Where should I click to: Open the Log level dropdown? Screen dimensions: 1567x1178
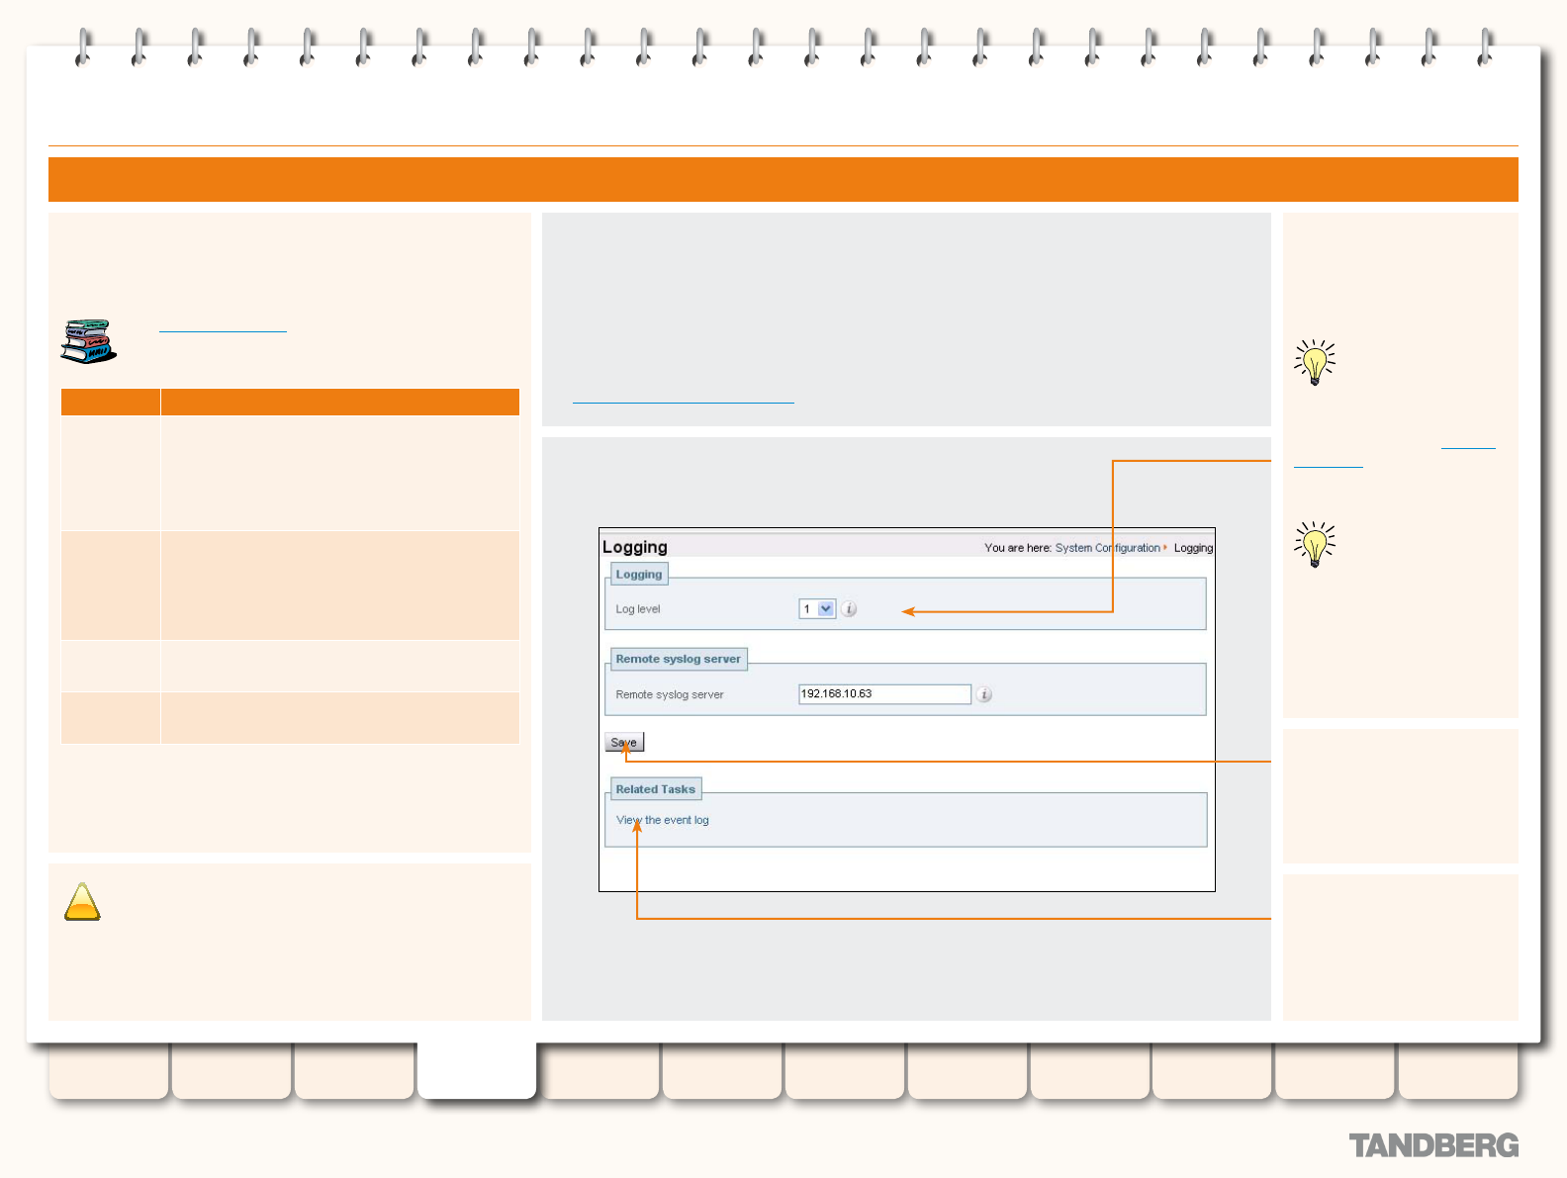817,609
